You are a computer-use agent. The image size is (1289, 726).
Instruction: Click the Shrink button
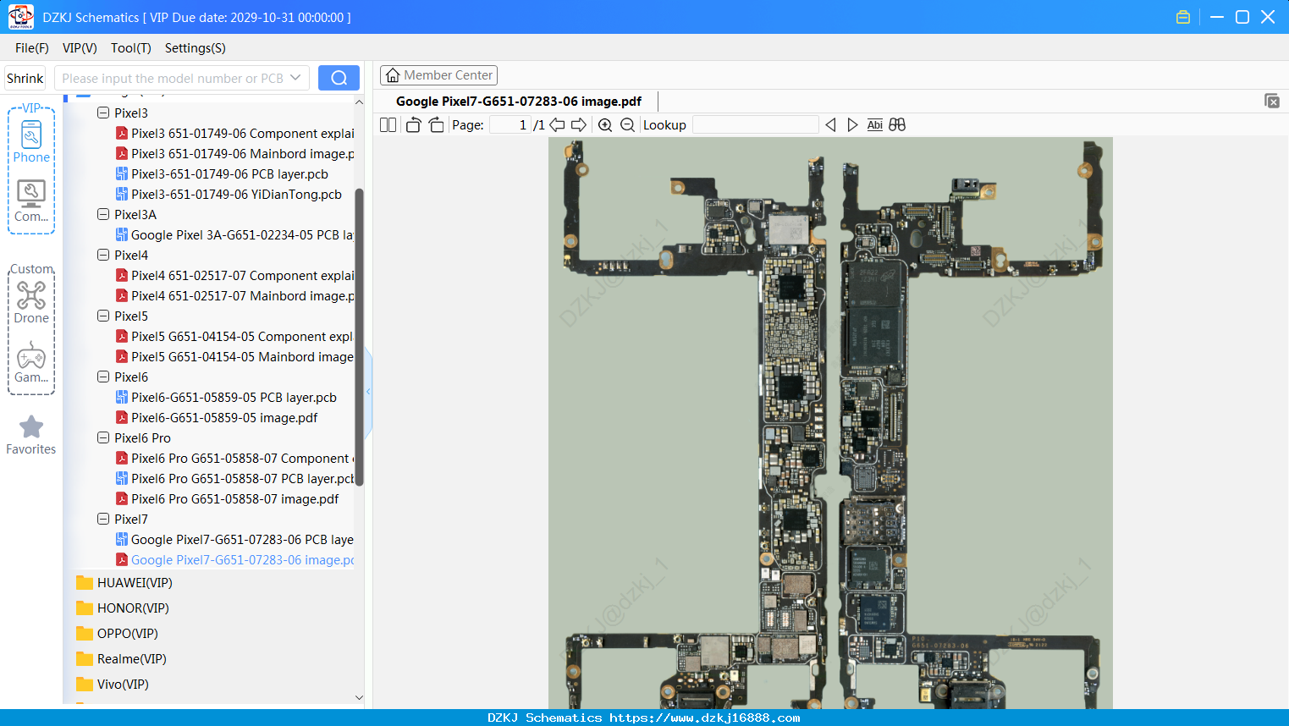(x=25, y=78)
